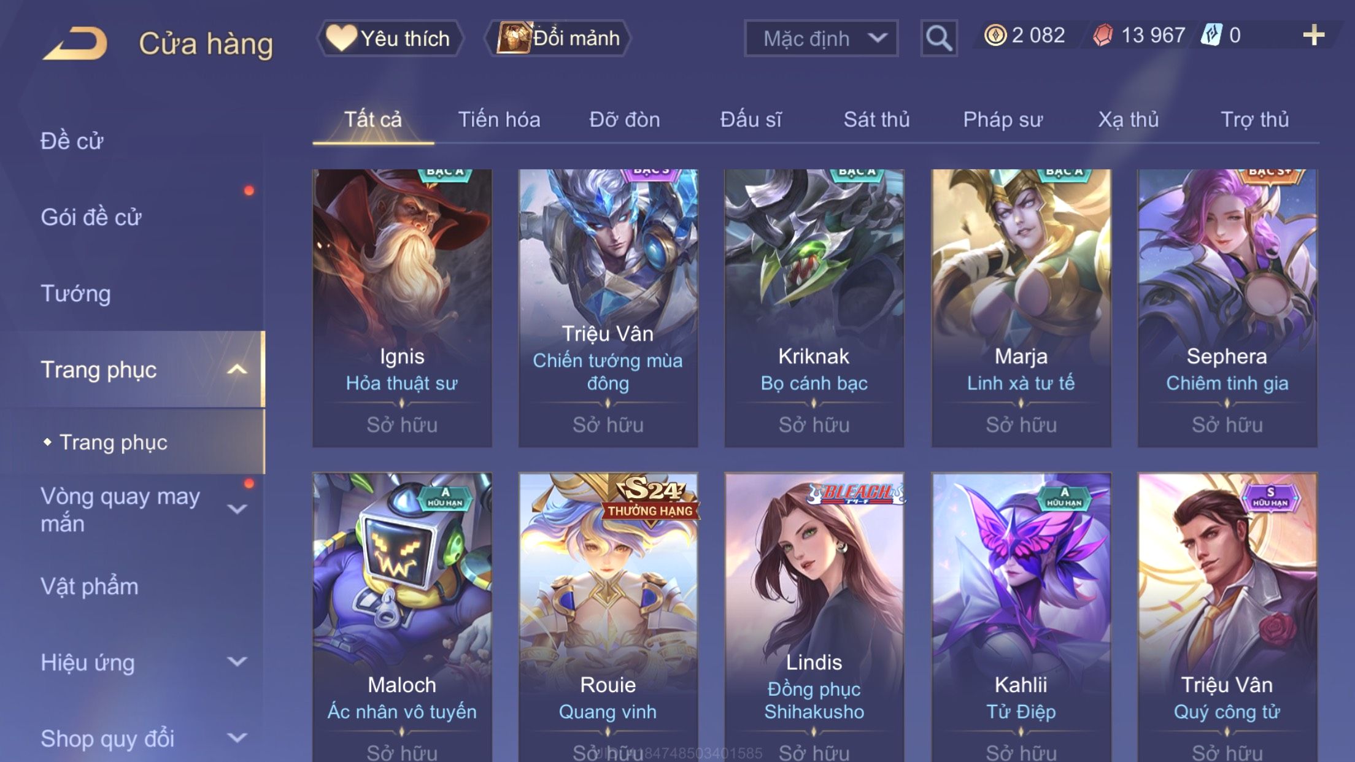Tap the blue voucher ticket icon

click(1211, 34)
